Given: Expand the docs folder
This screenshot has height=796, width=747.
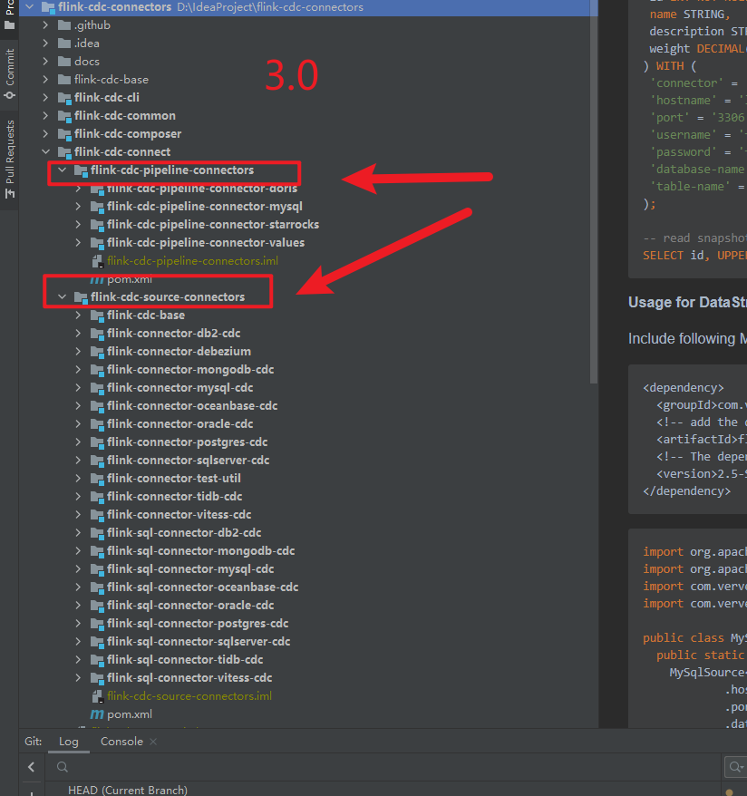Looking at the screenshot, I should pos(45,61).
